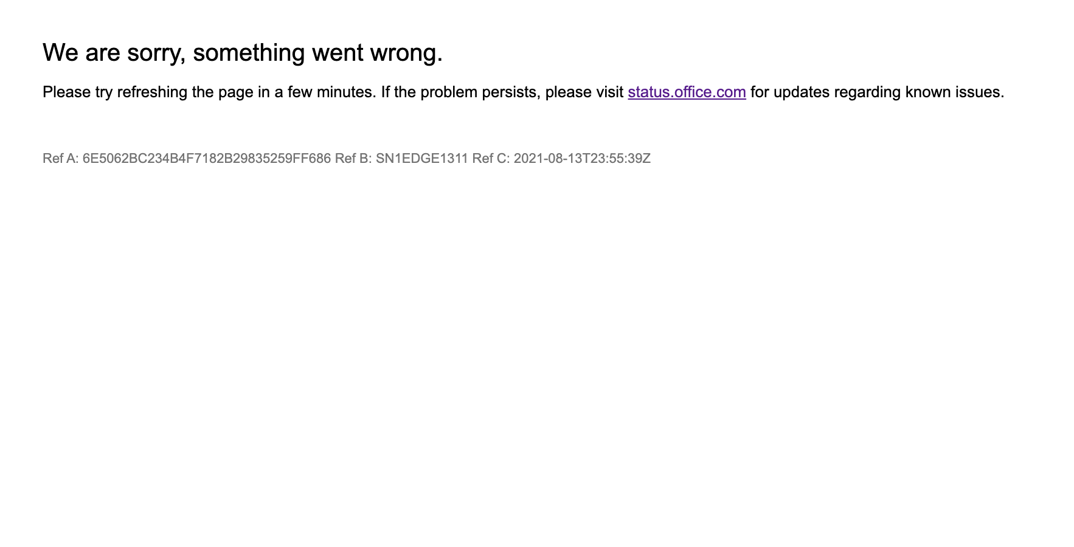Click the Ref A code 6E5062BC234B4F7182B29835259FF686
The image size is (1074, 547).
(x=207, y=159)
